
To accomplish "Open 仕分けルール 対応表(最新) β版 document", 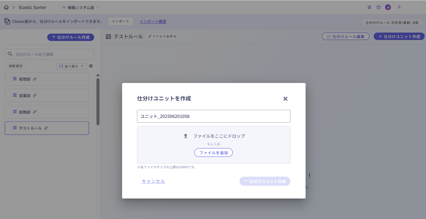I will [x=392, y=23].
